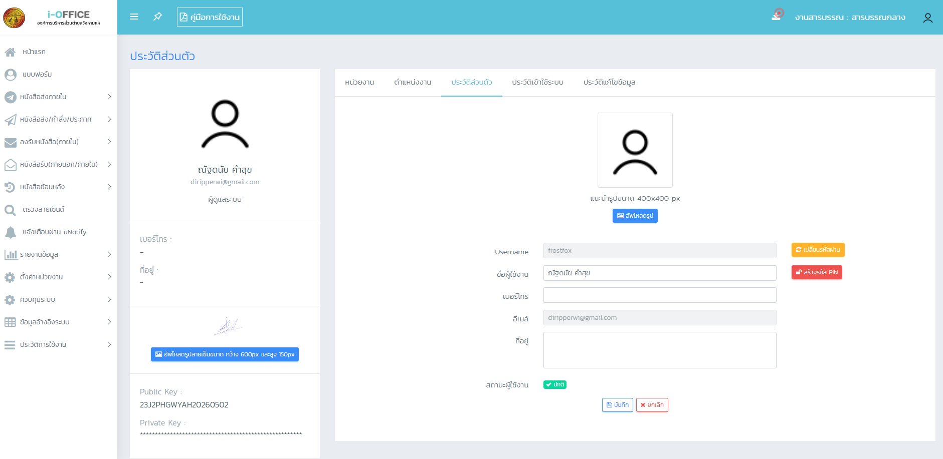Click the อีเมล์ field with diripperwi@gmail.com
Image resolution: width=943 pixels, height=459 pixels.
pyautogui.click(x=660, y=317)
